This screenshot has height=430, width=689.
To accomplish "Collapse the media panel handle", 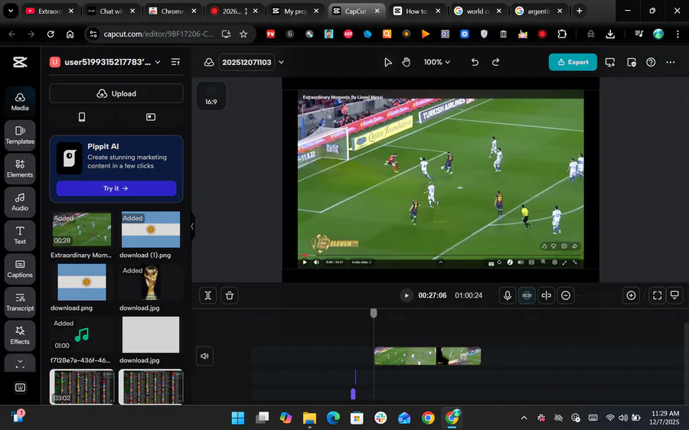I will point(192,226).
